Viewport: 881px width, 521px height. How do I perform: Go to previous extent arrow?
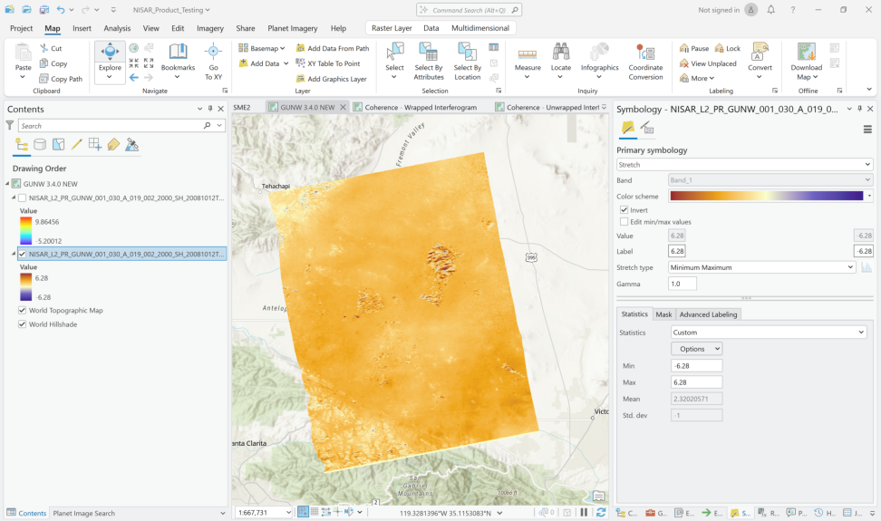click(x=134, y=78)
